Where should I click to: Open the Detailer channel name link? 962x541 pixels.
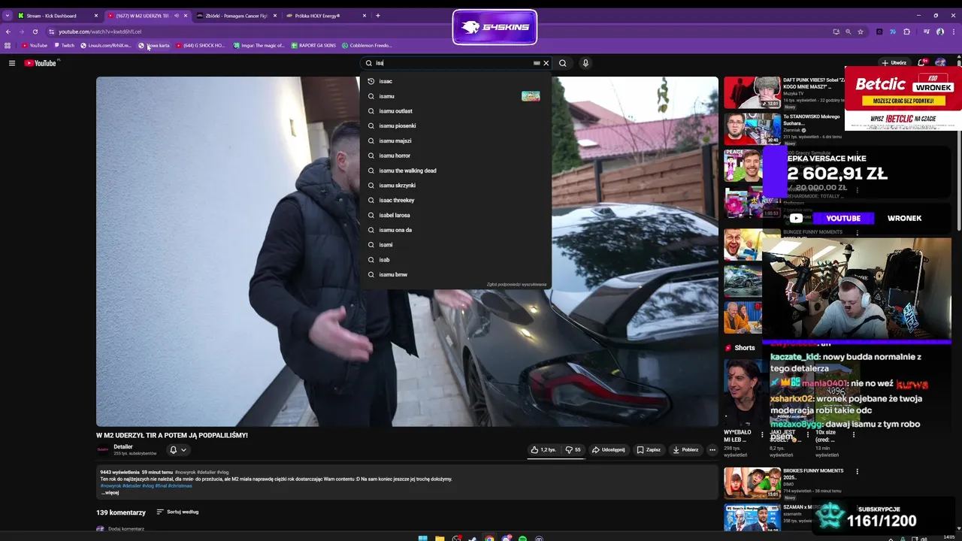pyautogui.click(x=123, y=447)
